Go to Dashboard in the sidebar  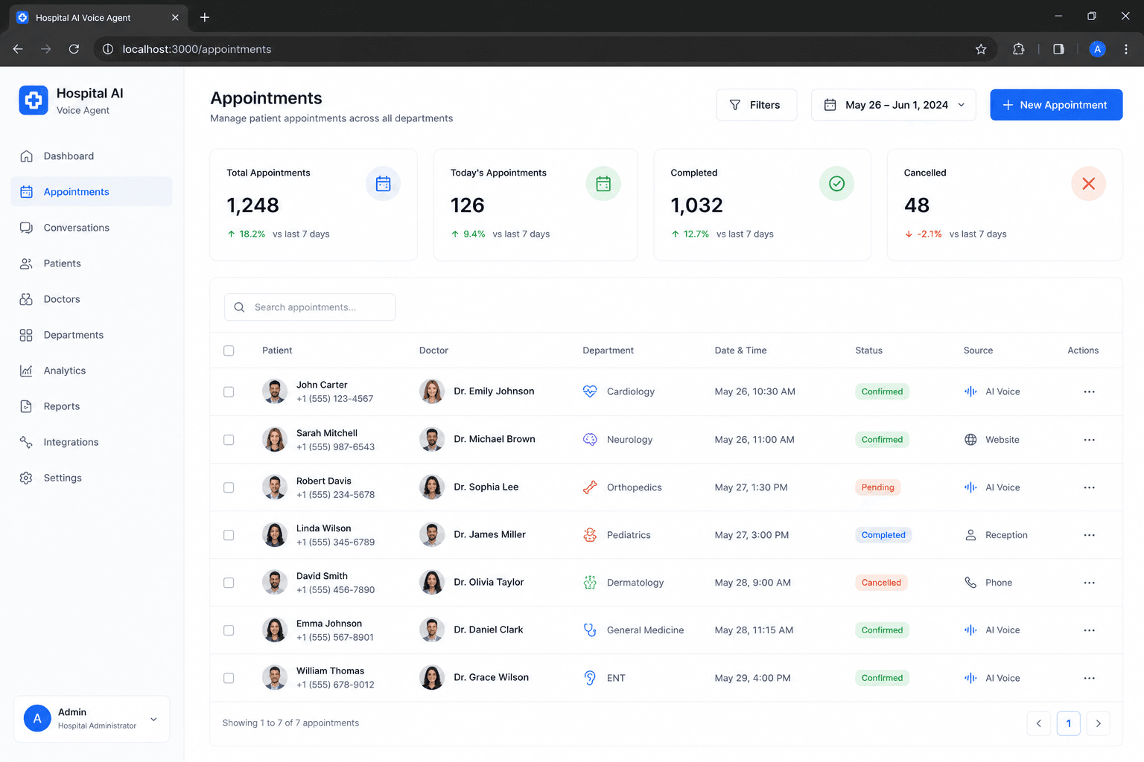(x=92, y=156)
